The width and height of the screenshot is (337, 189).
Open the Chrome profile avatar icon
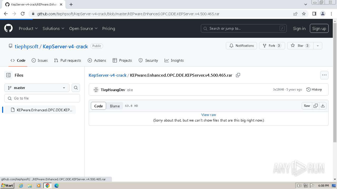pyautogui.click(x=323, y=14)
